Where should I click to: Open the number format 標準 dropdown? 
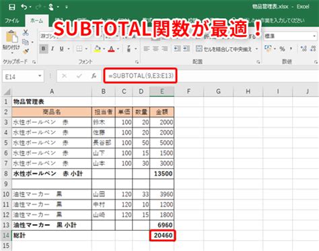tap(314, 36)
